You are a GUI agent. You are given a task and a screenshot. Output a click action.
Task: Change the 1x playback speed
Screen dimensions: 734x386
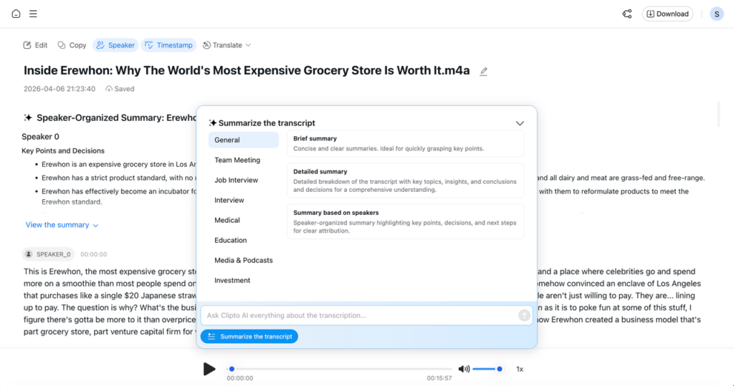(520, 369)
